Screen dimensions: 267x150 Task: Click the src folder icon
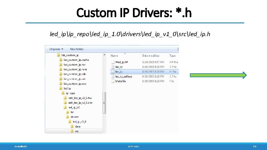pos(72,131)
